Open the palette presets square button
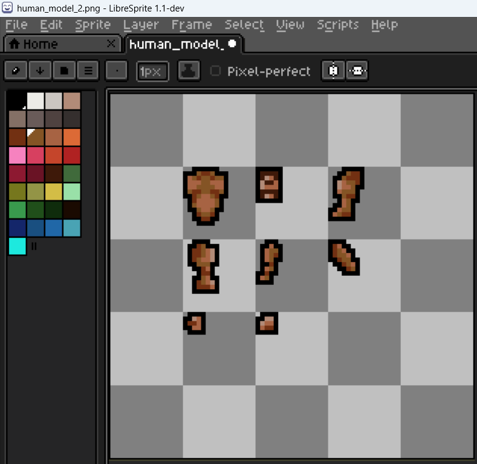Image resolution: width=477 pixels, height=464 pixels. (64, 71)
